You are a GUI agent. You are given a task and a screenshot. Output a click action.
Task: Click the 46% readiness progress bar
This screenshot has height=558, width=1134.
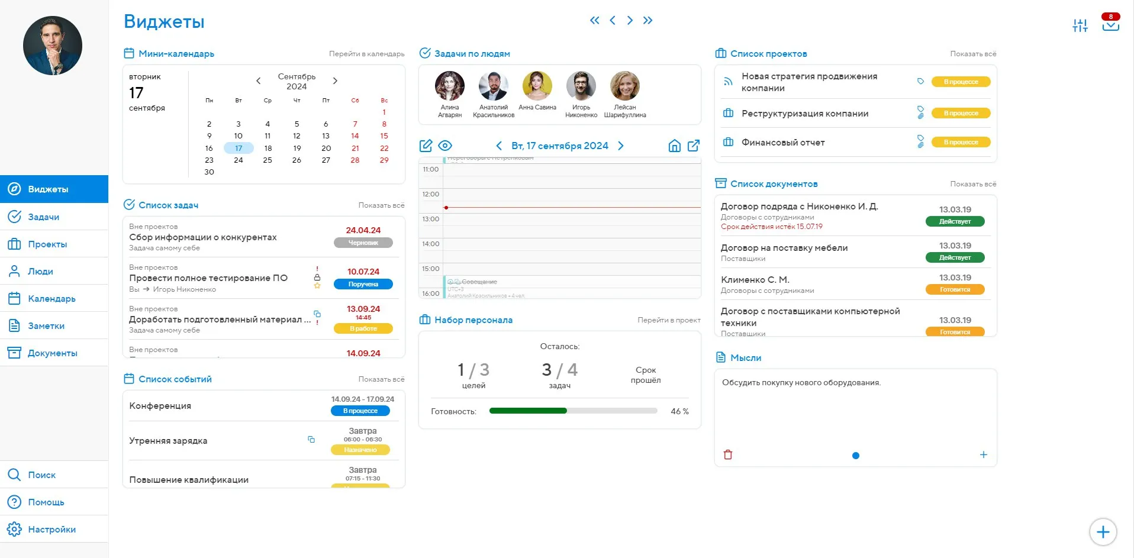pyautogui.click(x=572, y=410)
